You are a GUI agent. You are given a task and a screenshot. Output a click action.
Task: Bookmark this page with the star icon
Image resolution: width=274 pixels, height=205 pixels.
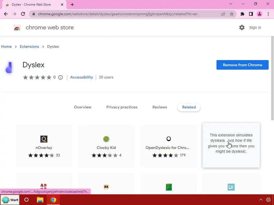pyautogui.click(x=232, y=14)
